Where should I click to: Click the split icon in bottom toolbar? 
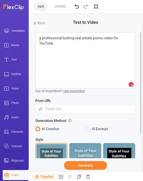70,177
